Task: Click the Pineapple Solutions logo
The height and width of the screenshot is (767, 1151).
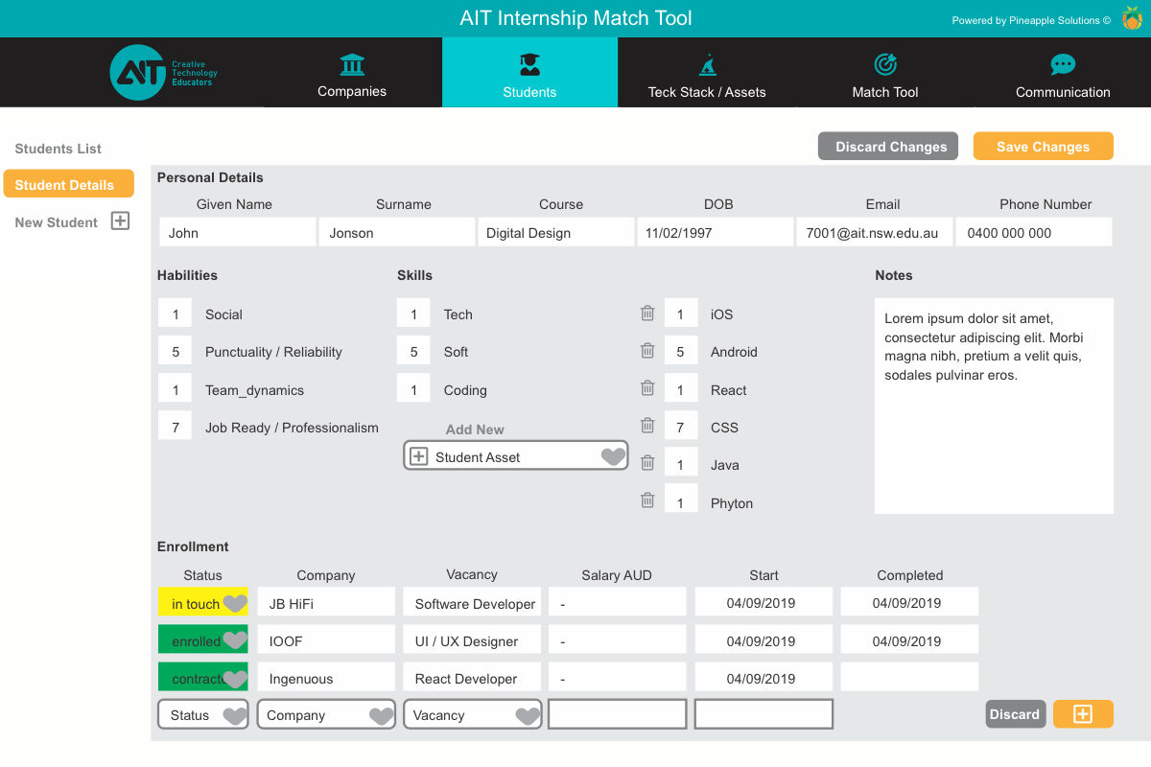Action: pos(1132,18)
